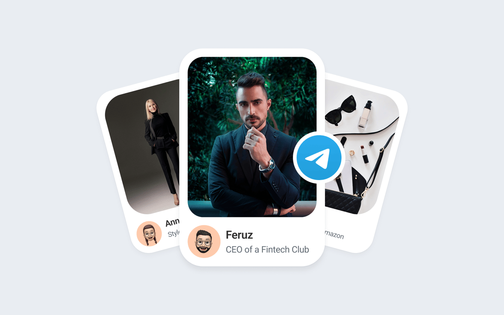The width and height of the screenshot is (504, 315).
Task: Open Feruz's bearded memoji avatar
Action: pos(204,242)
